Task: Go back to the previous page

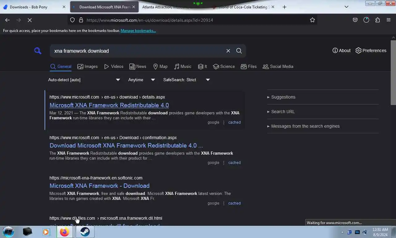Action: tap(7, 20)
